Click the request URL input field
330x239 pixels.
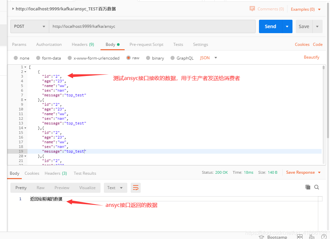tap(152, 26)
